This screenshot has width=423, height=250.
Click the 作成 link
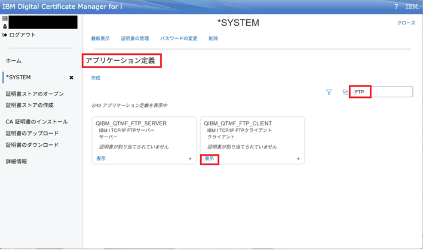96,78
